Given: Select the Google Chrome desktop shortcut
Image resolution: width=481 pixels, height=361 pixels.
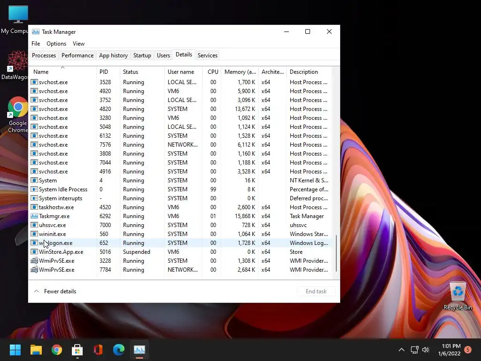Looking at the screenshot, I should coord(18,115).
